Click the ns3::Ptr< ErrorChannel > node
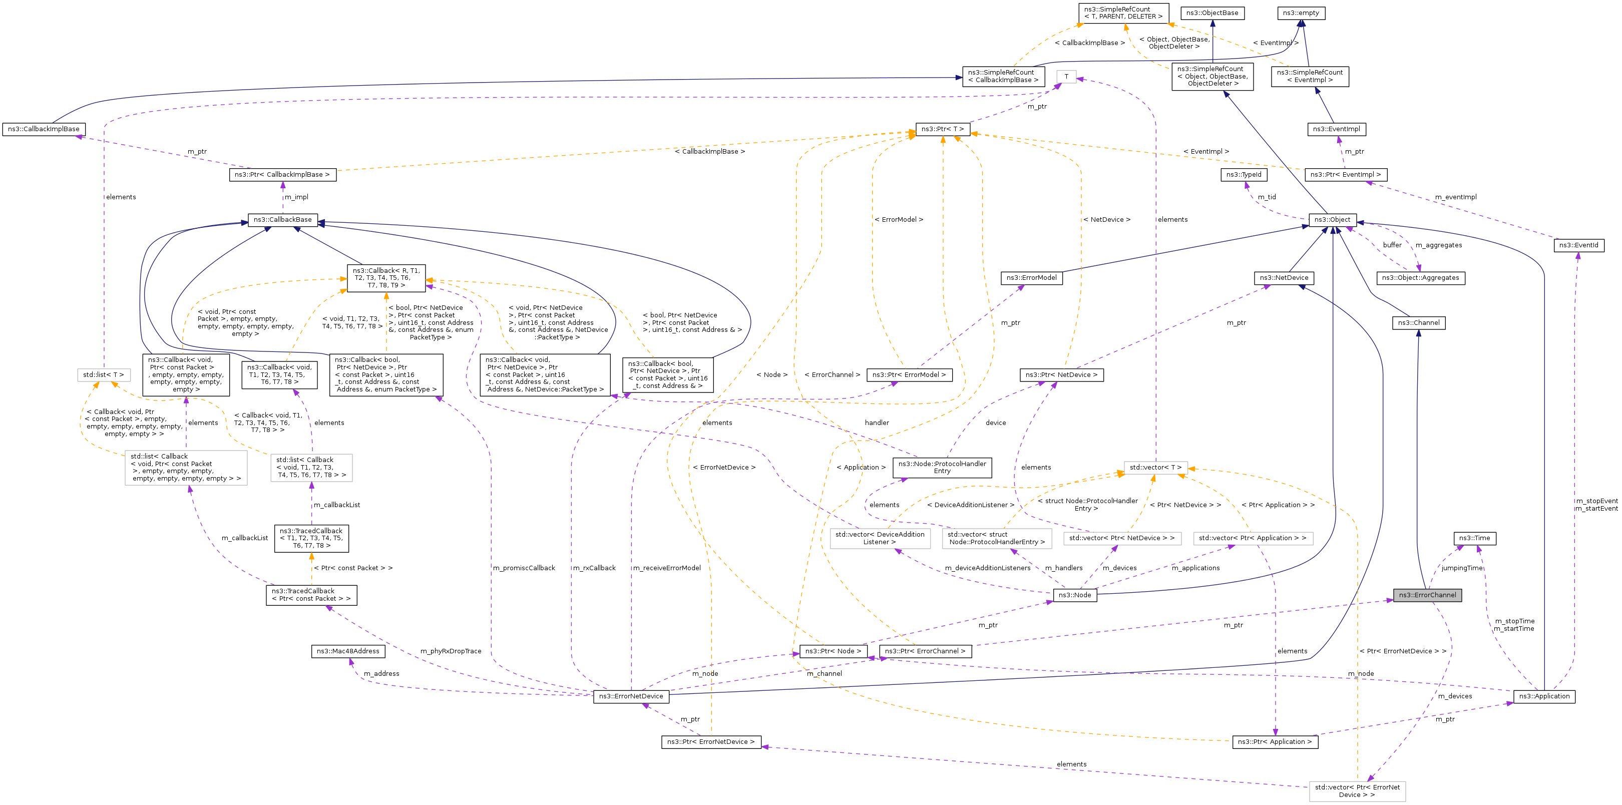 pyautogui.click(x=925, y=651)
